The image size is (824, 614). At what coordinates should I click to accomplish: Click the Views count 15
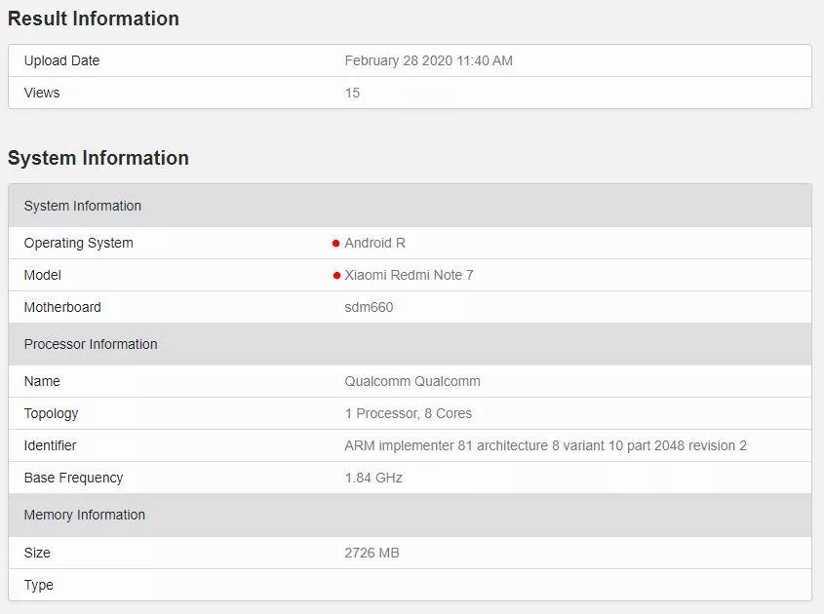(x=352, y=93)
